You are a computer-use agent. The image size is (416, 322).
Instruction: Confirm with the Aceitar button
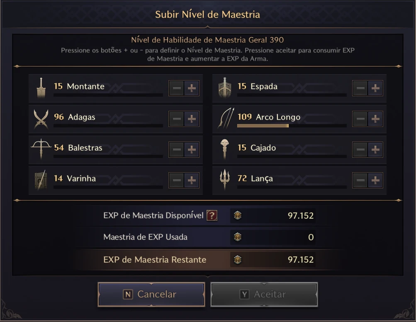coord(264,294)
